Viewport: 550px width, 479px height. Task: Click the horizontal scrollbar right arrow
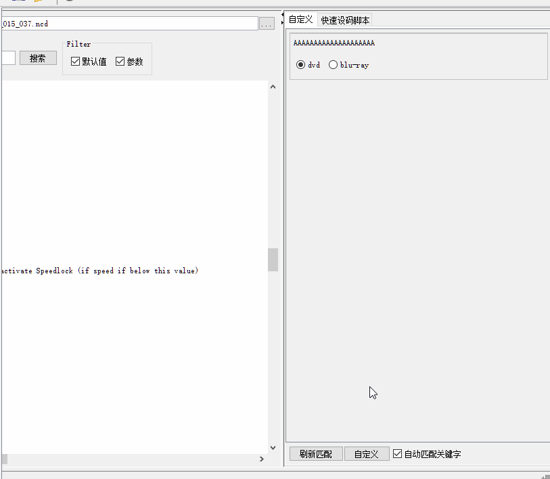pyautogui.click(x=262, y=459)
